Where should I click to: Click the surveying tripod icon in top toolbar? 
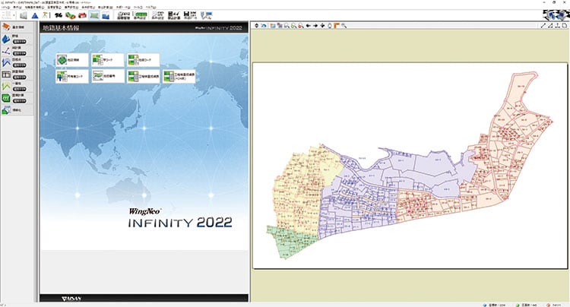(46, 15)
